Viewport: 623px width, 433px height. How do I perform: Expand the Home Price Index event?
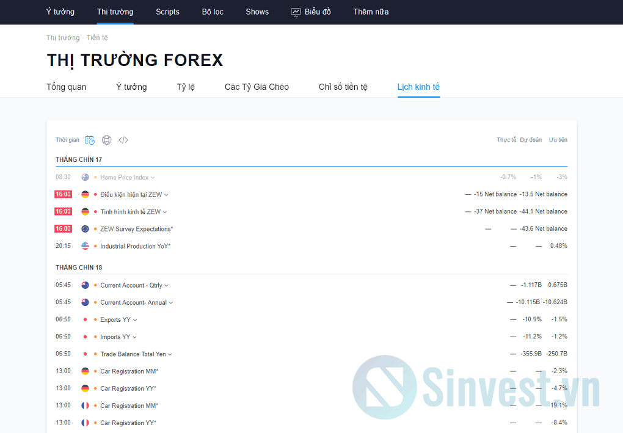pyautogui.click(x=153, y=178)
